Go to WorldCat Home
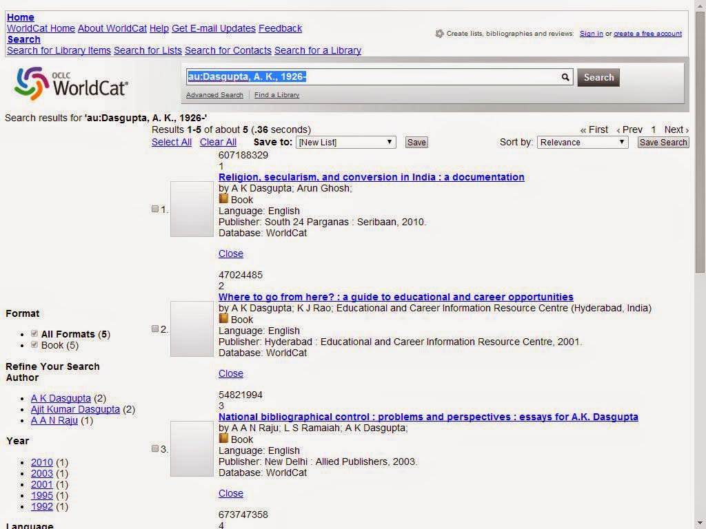The height and width of the screenshot is (529, 706). point(41,28)
